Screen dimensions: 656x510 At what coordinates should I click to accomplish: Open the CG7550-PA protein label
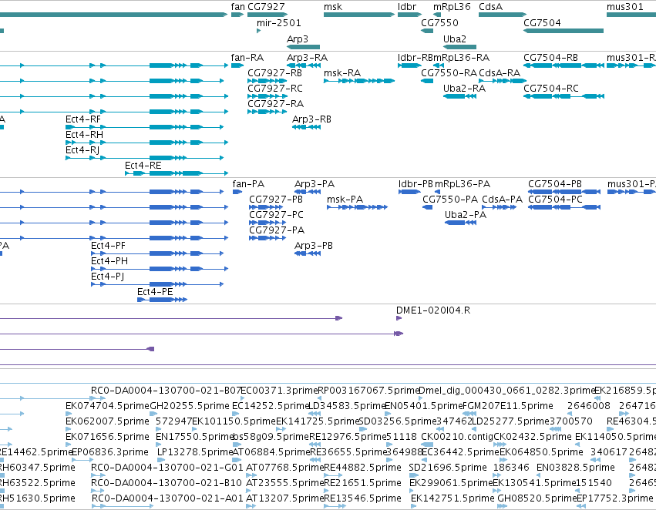click(x=450, y=200)
